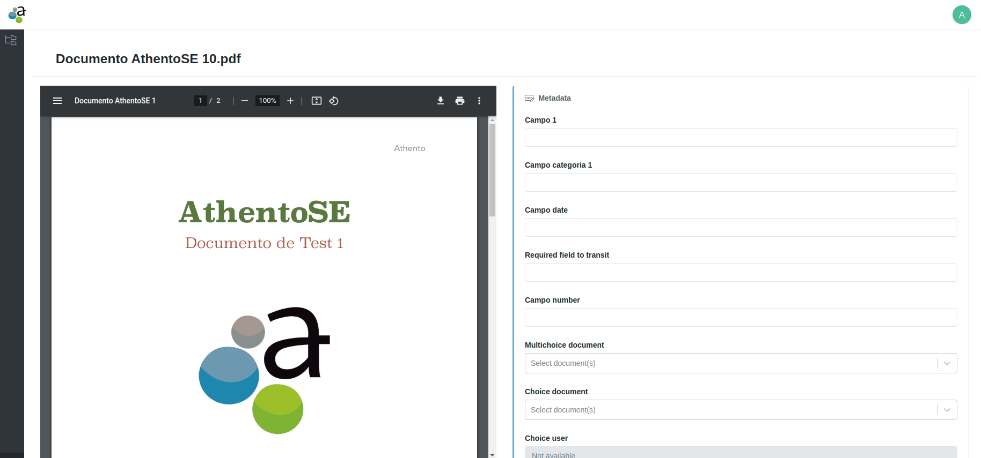Click into the Campo number field
This screenshot has width=981, height=458.
[x=741, y=318]
